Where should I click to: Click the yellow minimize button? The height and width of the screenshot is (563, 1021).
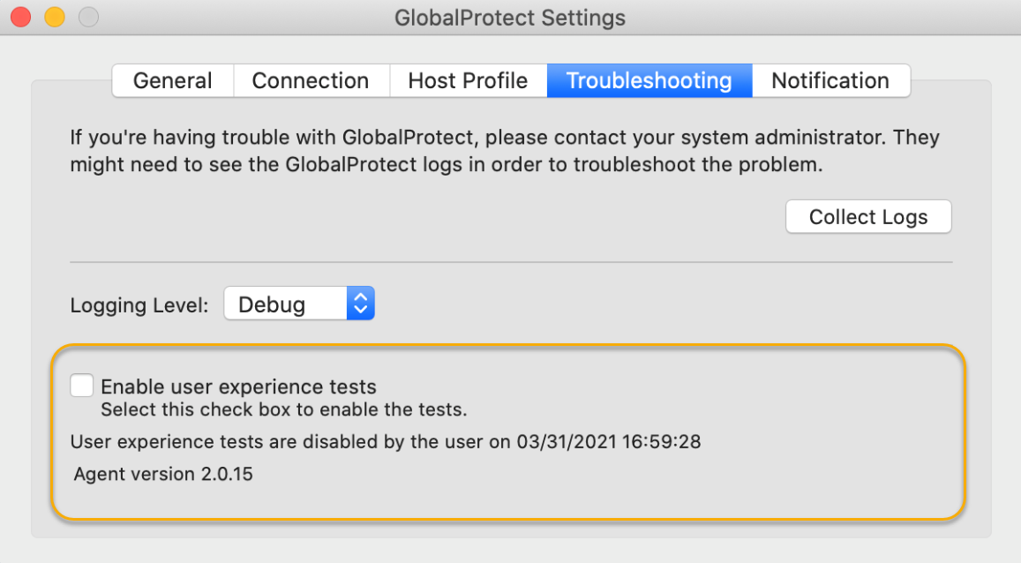pos(54,16)
